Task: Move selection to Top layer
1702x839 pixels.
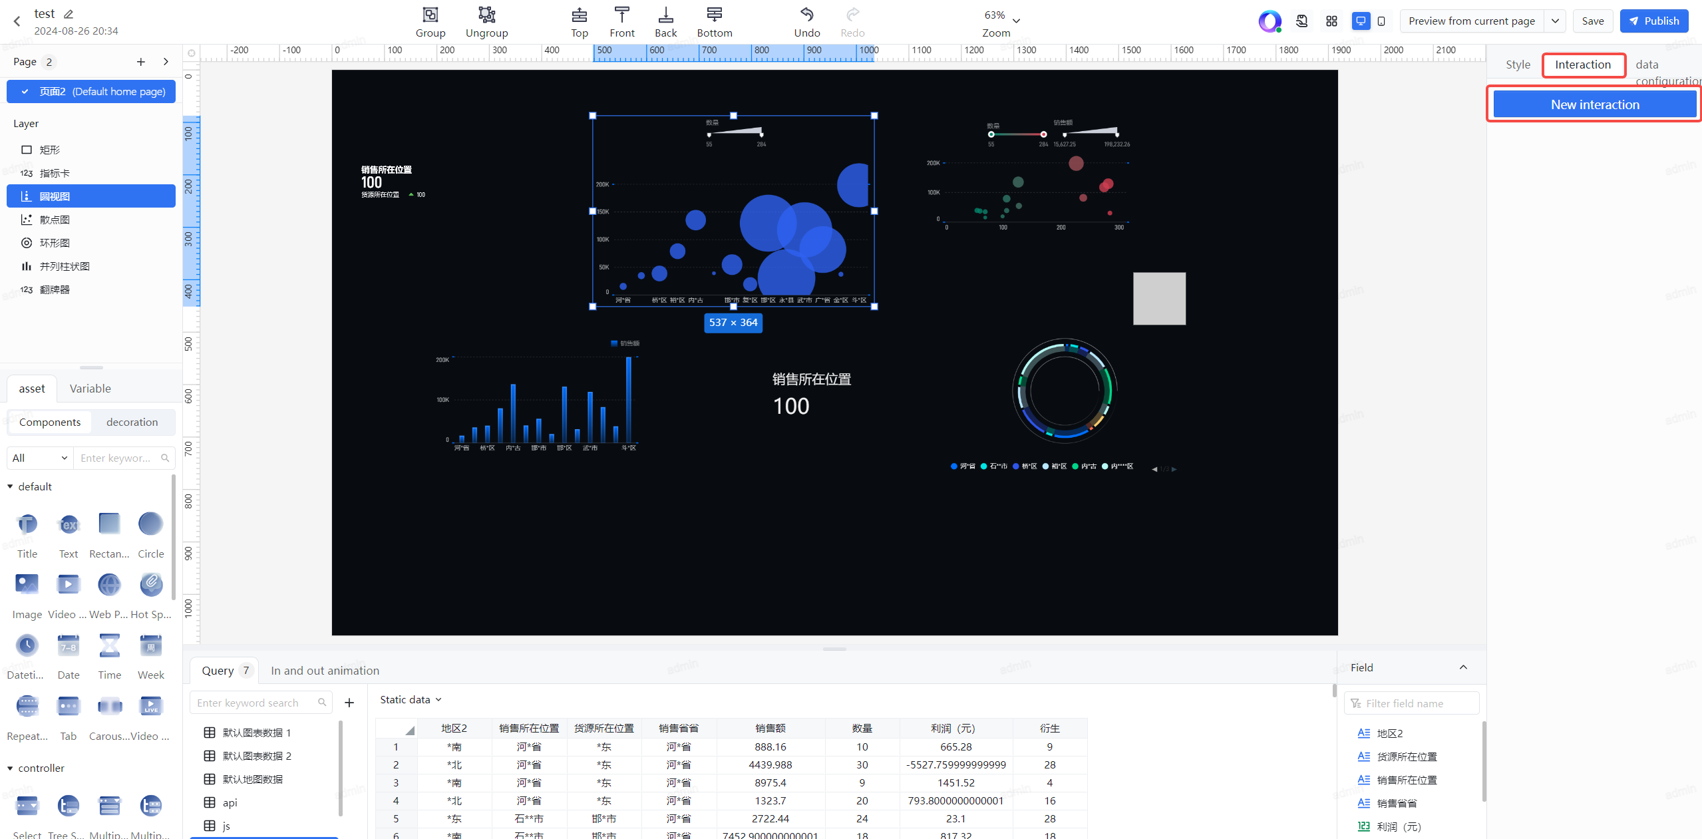Action: pos(579,22)
